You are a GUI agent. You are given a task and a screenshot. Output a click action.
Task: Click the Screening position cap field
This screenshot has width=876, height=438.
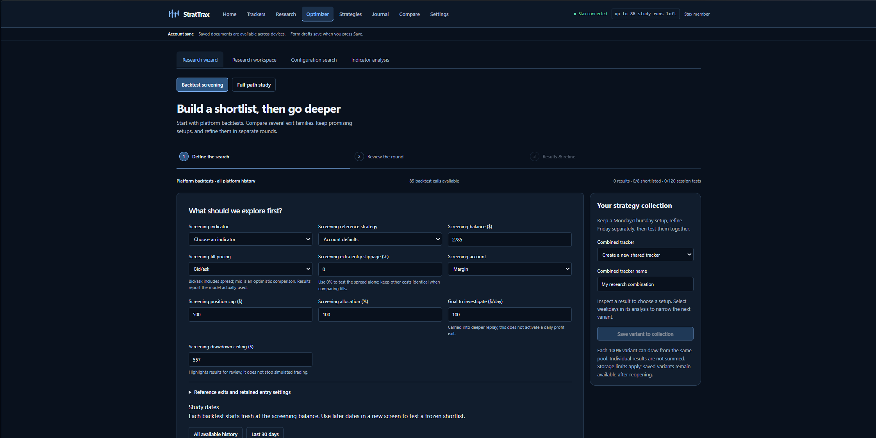click(250, 314)
